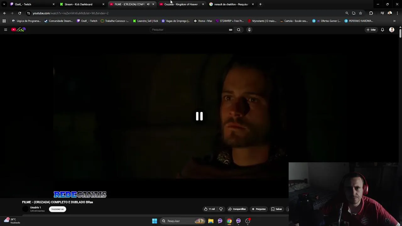Open the Trabalhe Conosco bookmark
The width and height of the screenshot is (402, 226).
(115, 21)
